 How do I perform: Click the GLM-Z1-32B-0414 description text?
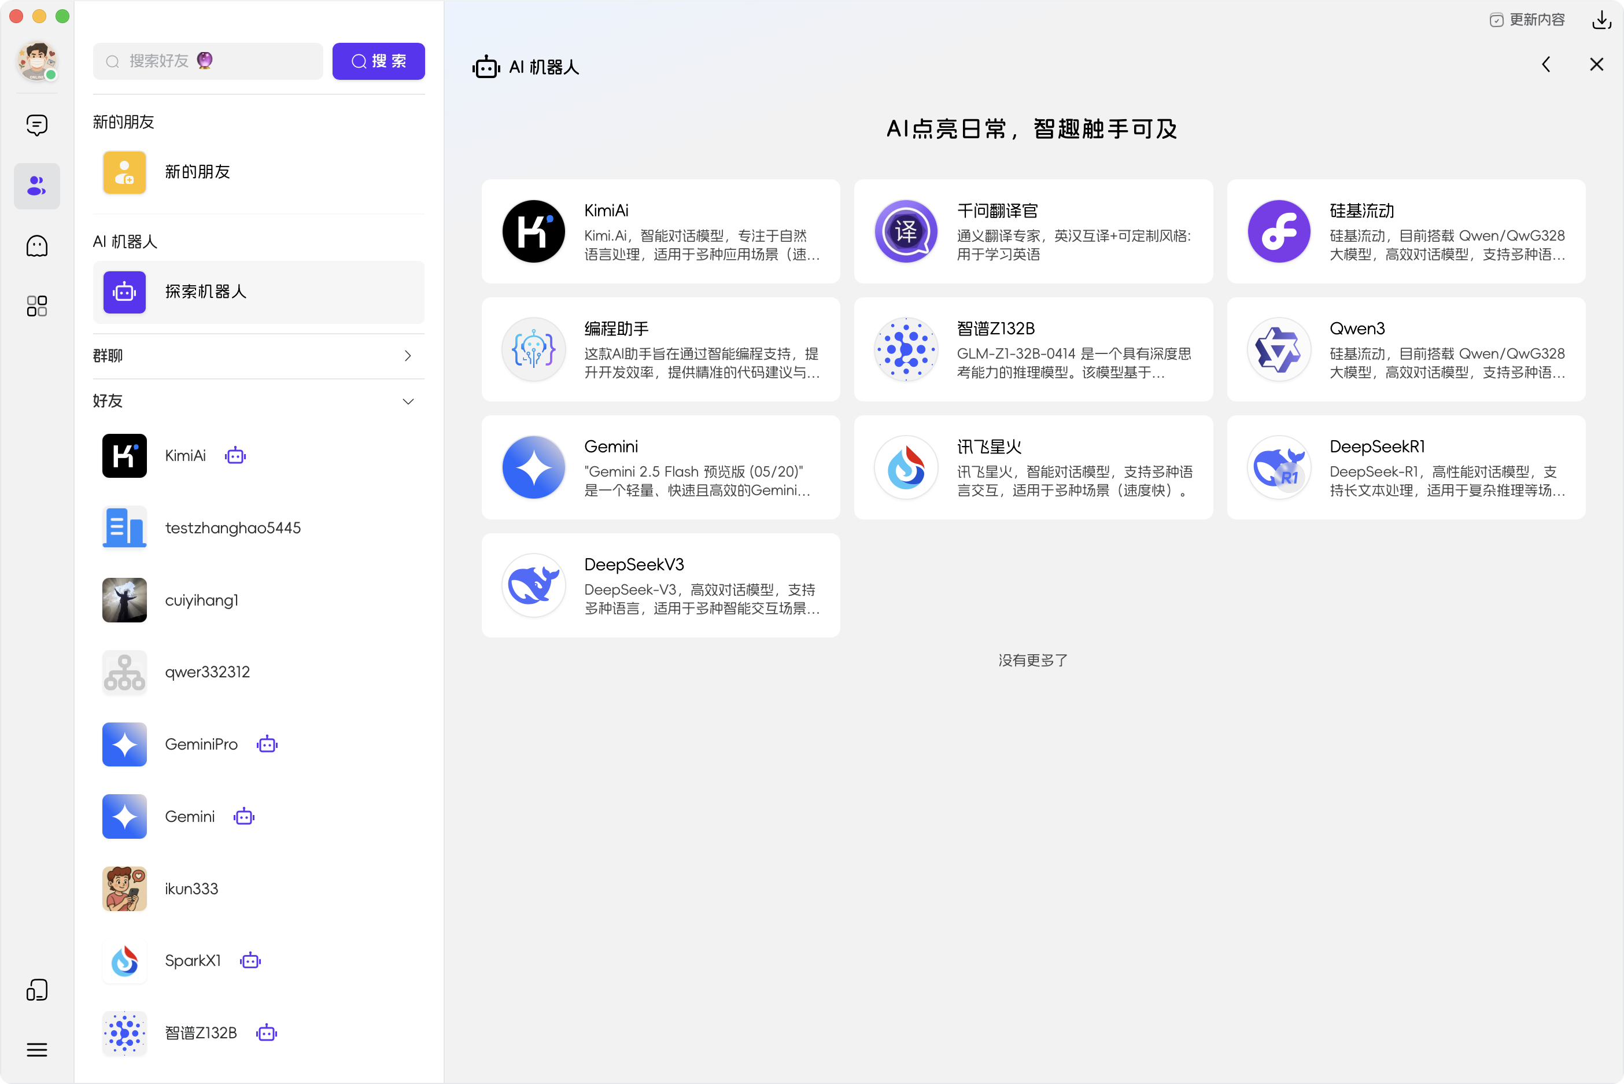[x=1074, y=363]
